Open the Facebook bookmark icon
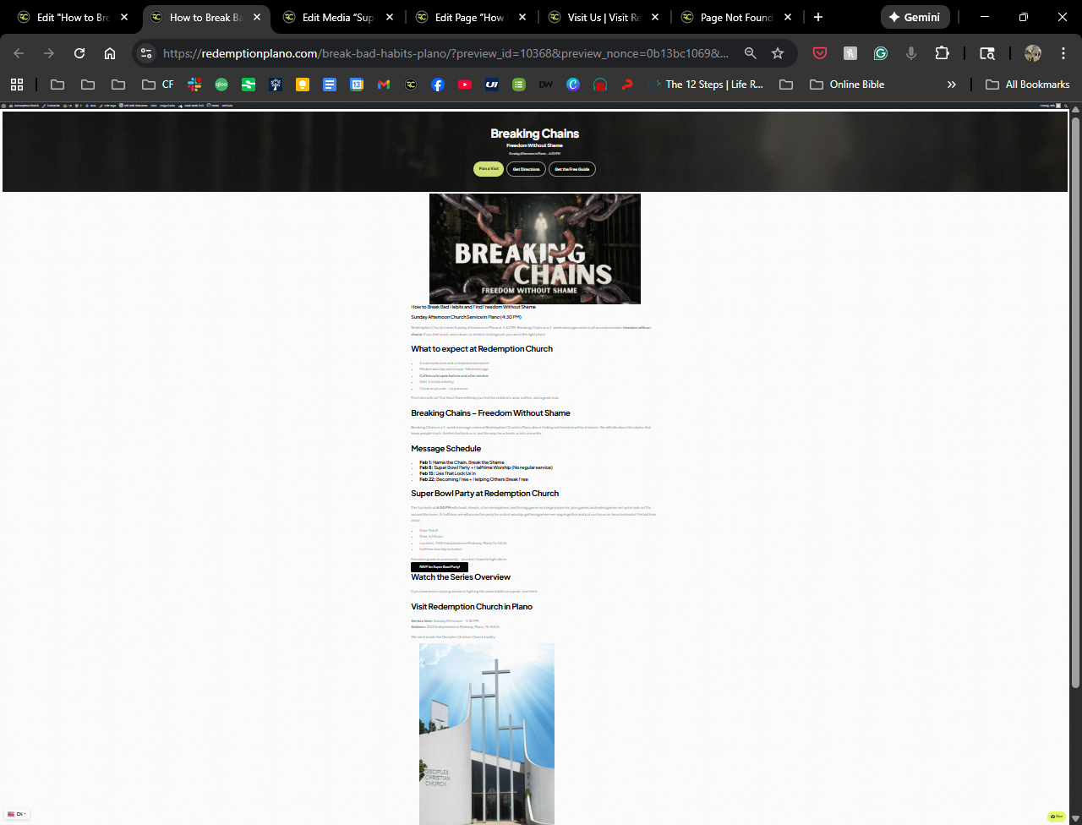Viewport: 1082px width, 825px height. click(x=438, y=85)
